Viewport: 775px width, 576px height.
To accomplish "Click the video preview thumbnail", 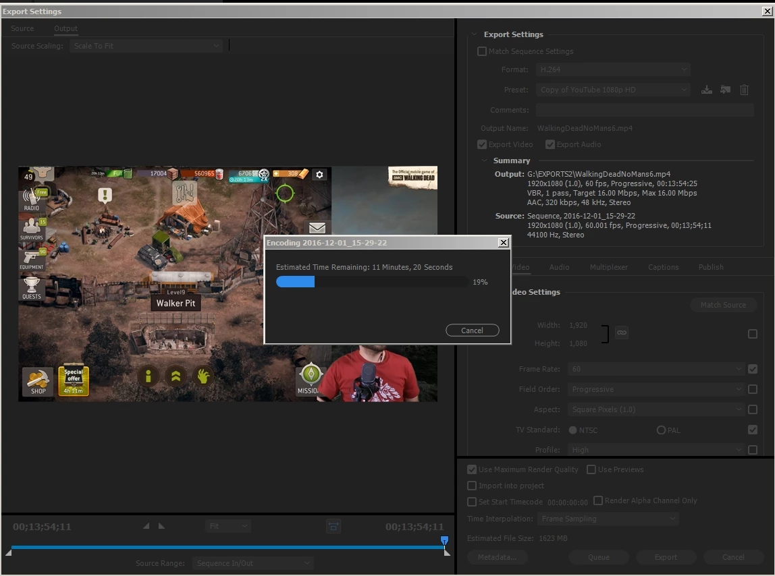I will point(228,284).
